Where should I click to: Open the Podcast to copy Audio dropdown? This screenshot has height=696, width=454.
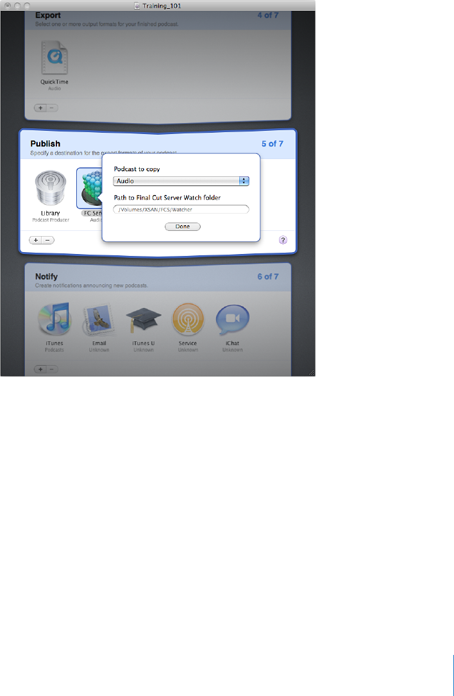click(181, 181)
